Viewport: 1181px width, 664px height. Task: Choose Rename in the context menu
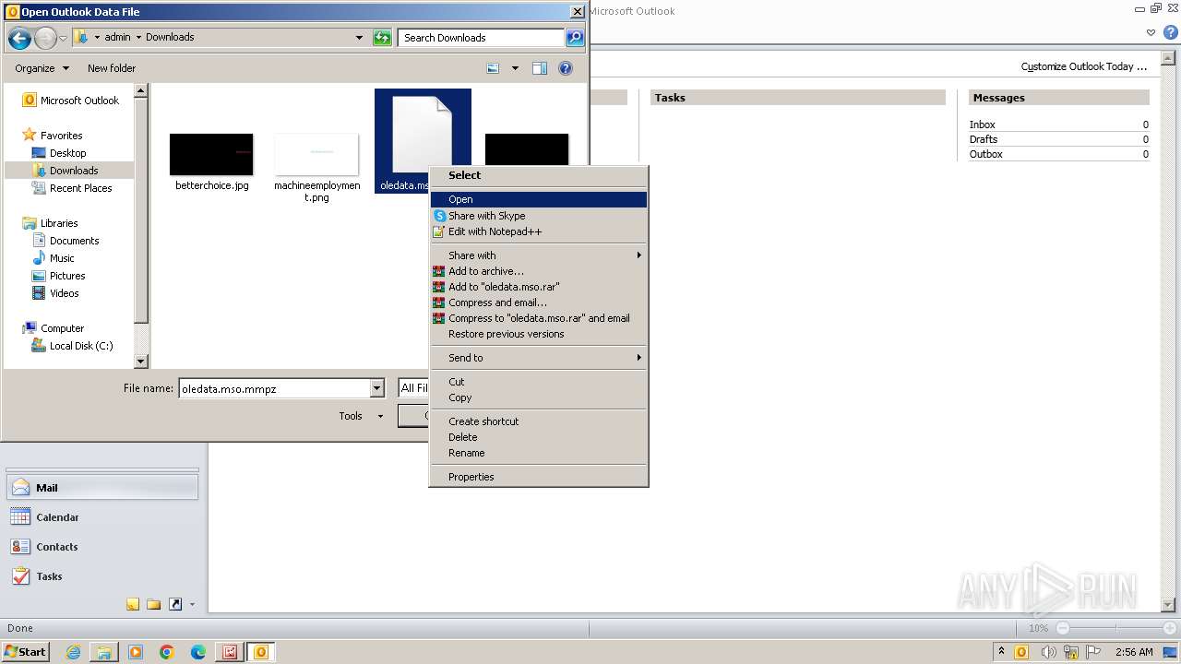click(539, 453)
